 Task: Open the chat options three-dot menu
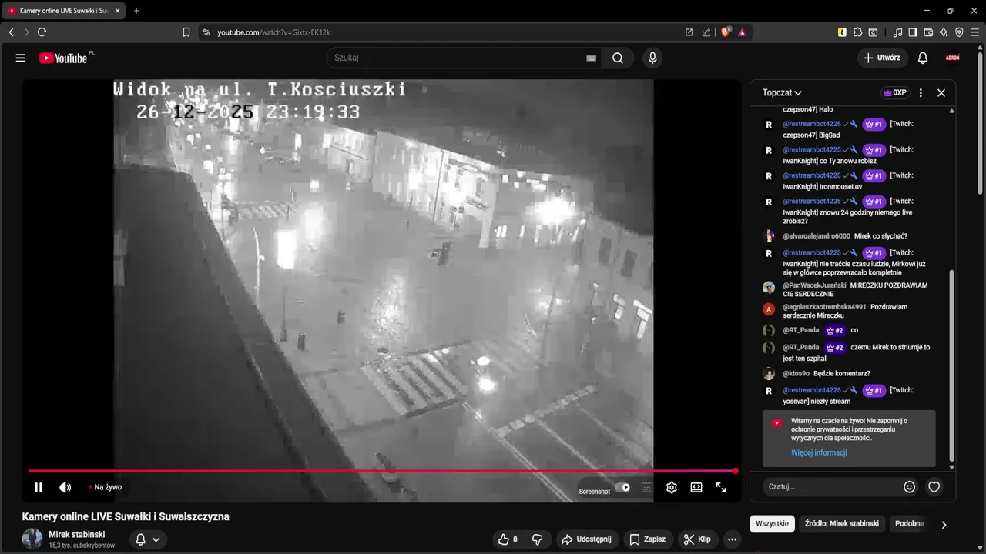(921, 92)
